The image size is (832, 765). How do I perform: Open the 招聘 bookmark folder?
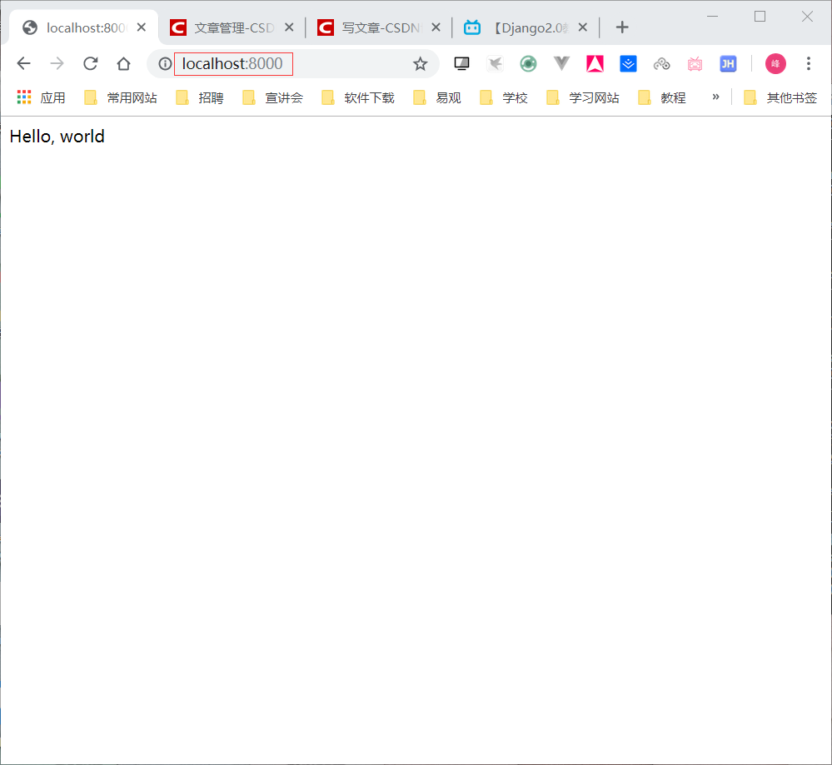click(x=200, y=97)
